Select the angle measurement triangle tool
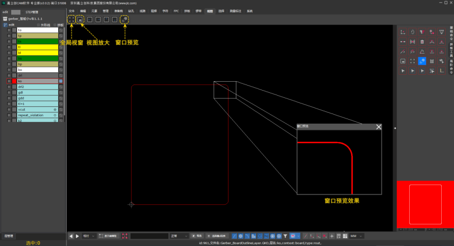 (x=422, y=52)
